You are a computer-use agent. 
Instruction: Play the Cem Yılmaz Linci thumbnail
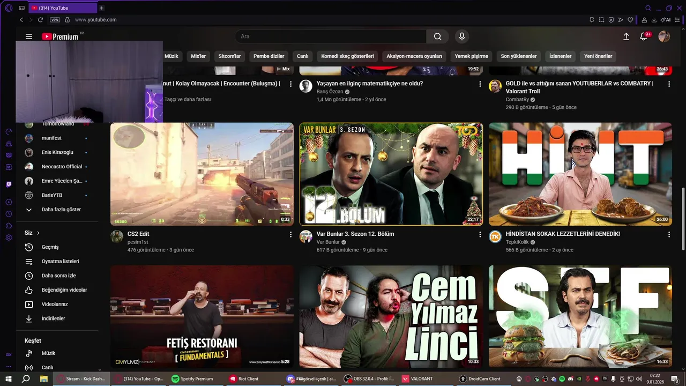tap(391, 316)
